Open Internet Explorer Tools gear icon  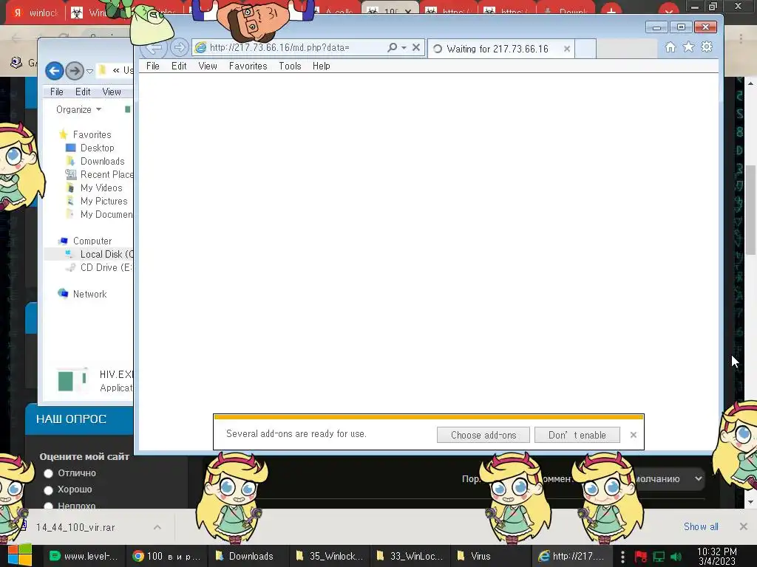(707, 47)
